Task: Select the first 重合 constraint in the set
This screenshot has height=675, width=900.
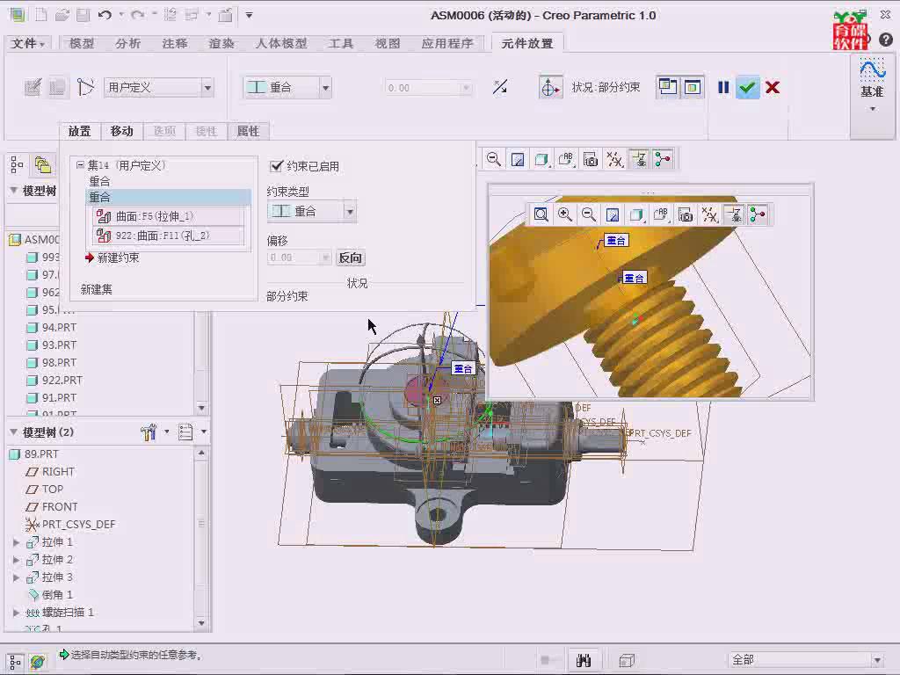Action: (100, 181)
